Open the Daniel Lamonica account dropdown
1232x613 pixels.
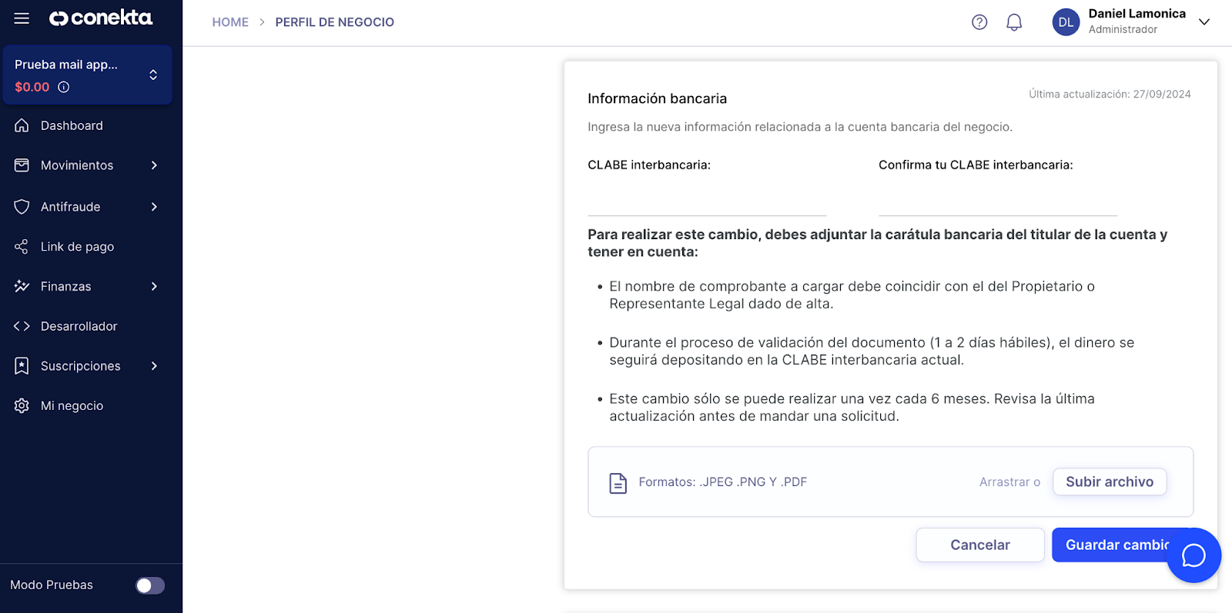pos(1204,22)
